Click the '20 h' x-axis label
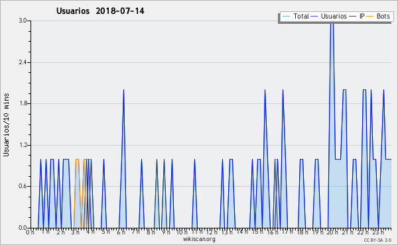The height and width of the screenshot is (245, 398). tap(332, 232)
